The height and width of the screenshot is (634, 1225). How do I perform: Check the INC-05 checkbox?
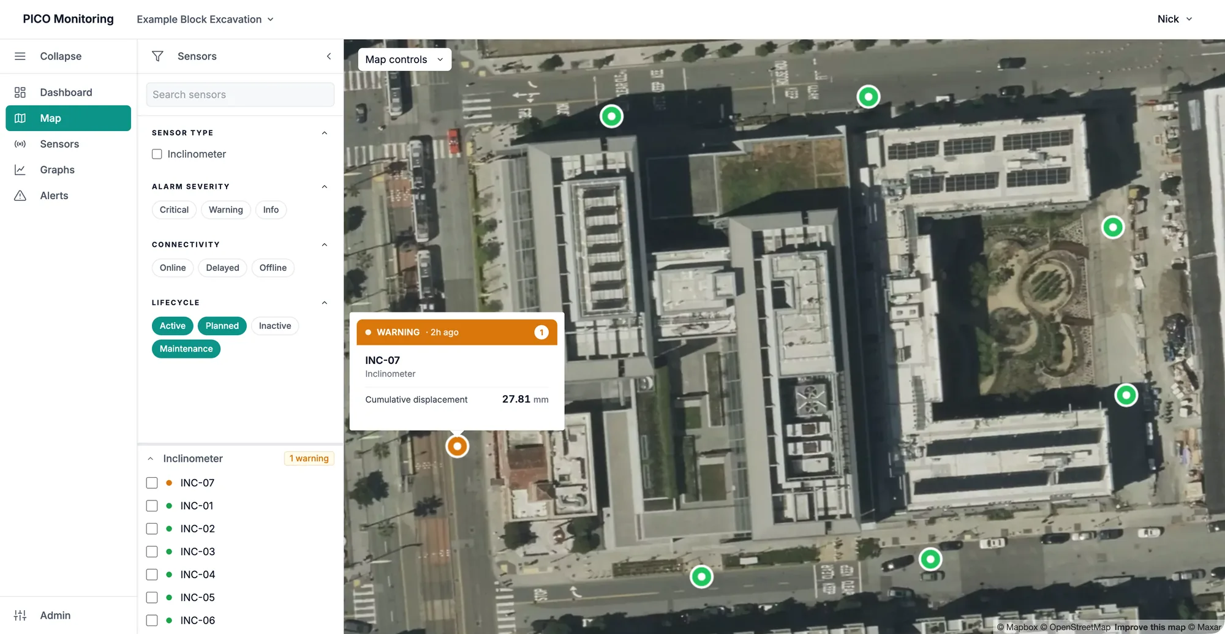click(152, 597)
